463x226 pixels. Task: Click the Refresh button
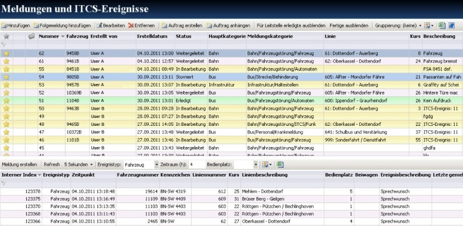52,164
